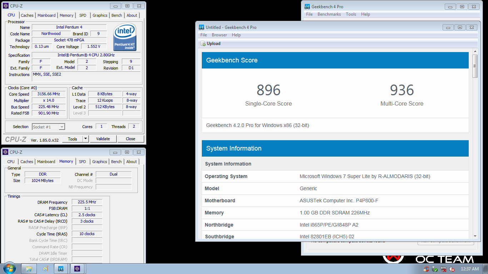488x274 pixels.
Task: Open the Windows Start menu orb
Action: click(9, 269)
